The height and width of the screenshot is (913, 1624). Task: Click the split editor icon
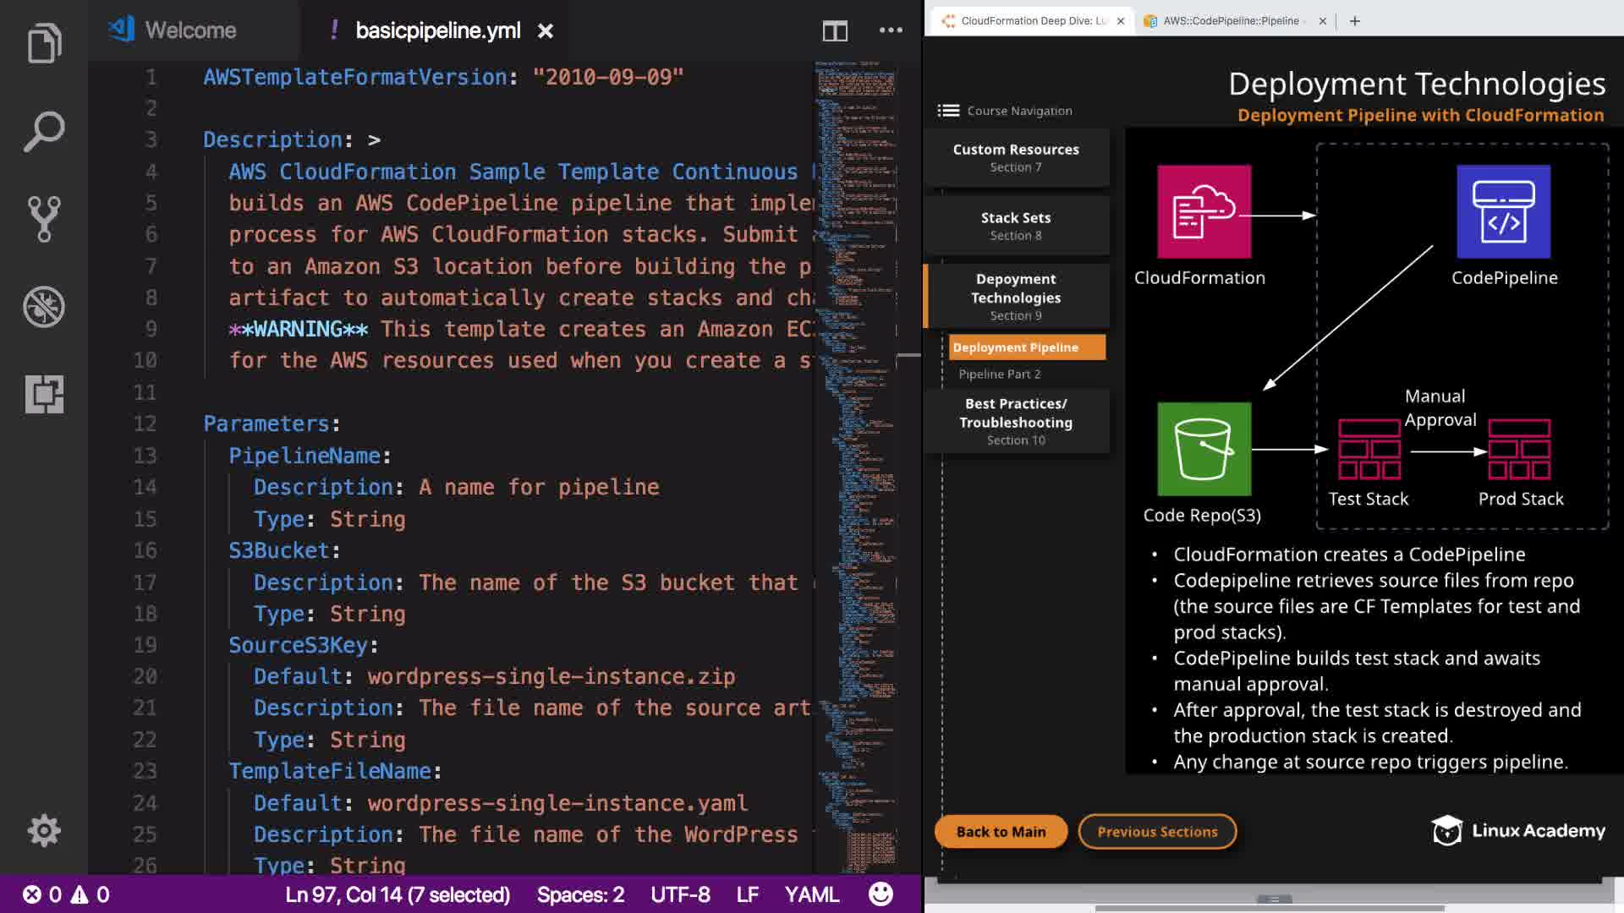835,31
